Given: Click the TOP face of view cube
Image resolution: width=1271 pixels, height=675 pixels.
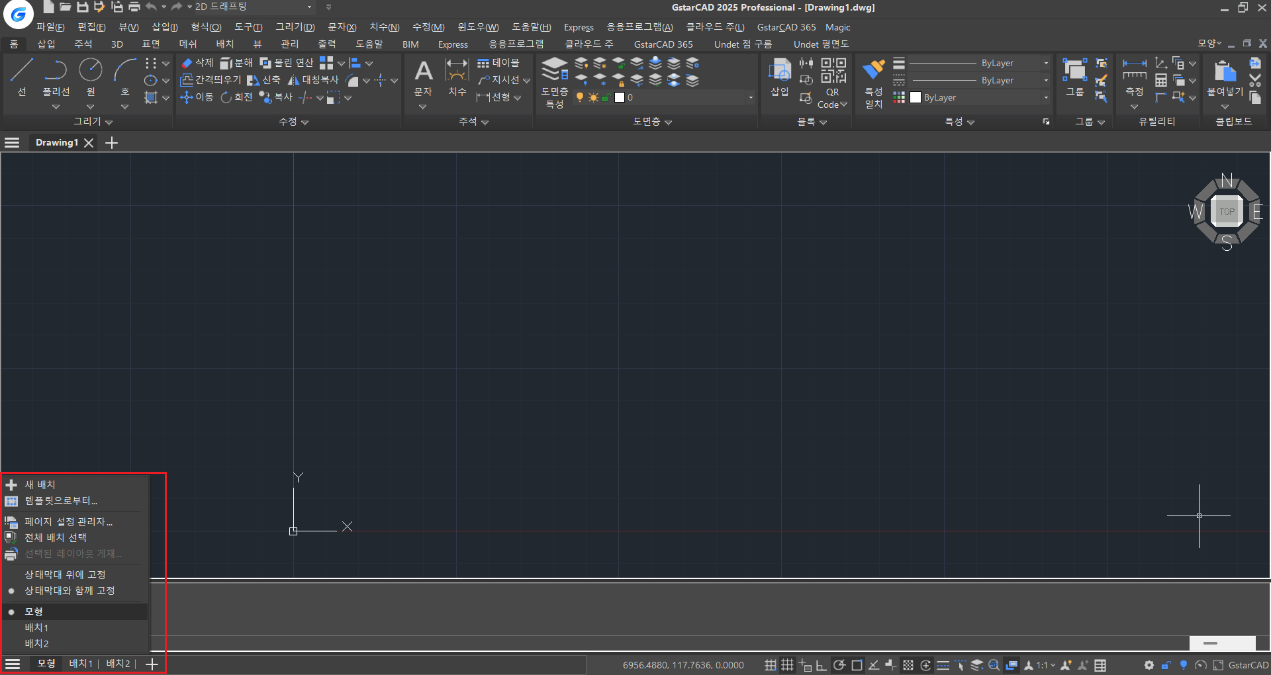Looking at the screenshot, I should pos(1227,212).
